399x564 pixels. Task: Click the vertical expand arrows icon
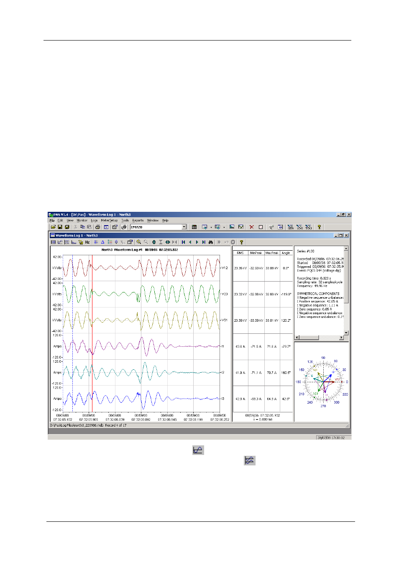(x=154, y=242)
